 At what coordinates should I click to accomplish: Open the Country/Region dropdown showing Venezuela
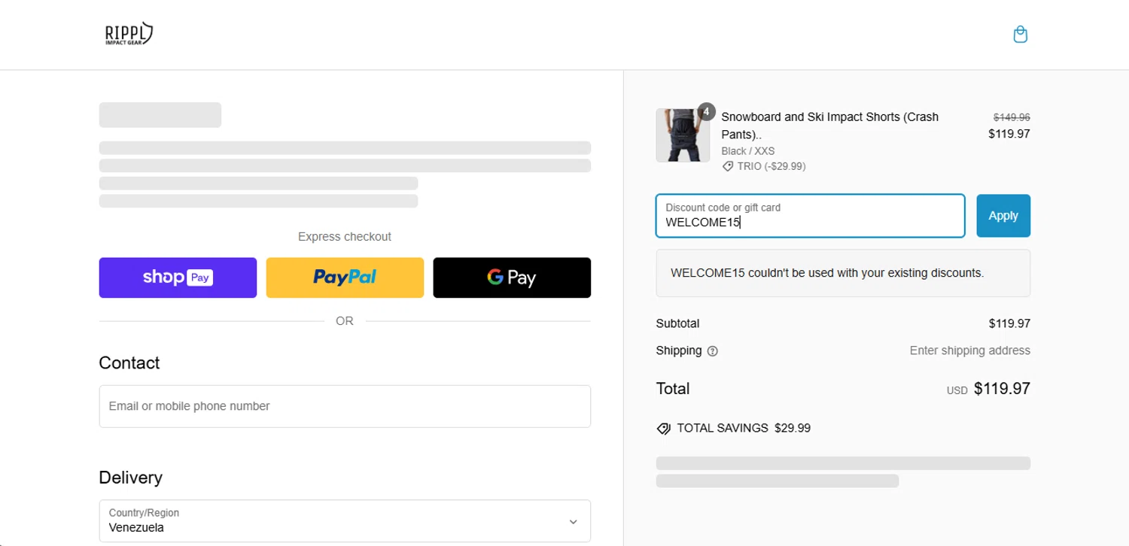pos(345,520)
